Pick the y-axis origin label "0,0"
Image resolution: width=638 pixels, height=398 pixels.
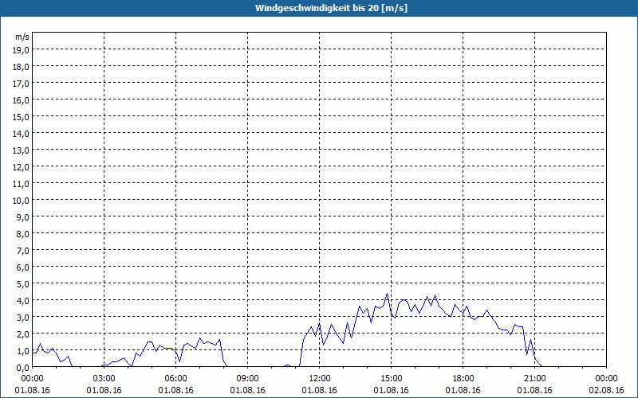click(x=22, y=368)
